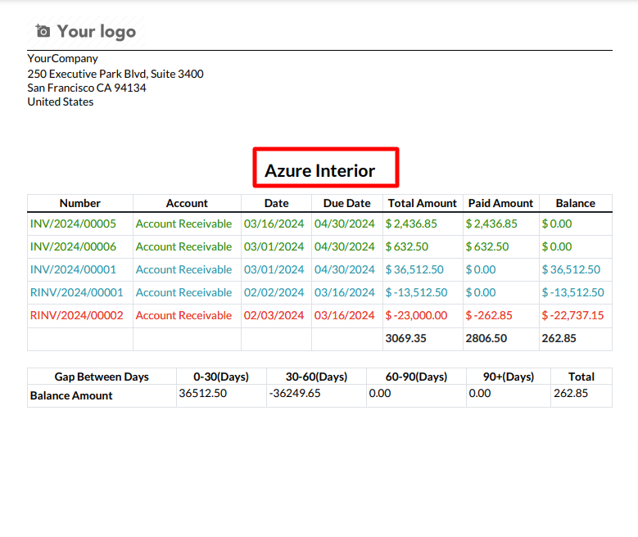Click the 60-90(Days) header
The image size is (638, 537).
click(416, 377)
